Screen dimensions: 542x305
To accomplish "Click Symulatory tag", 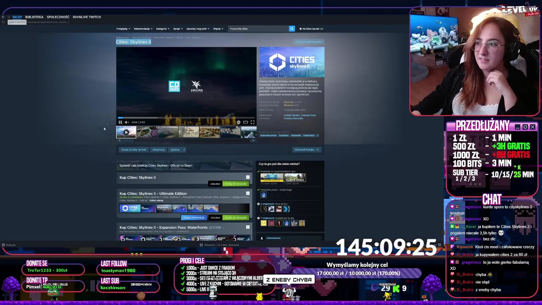I will pos(283,136).
